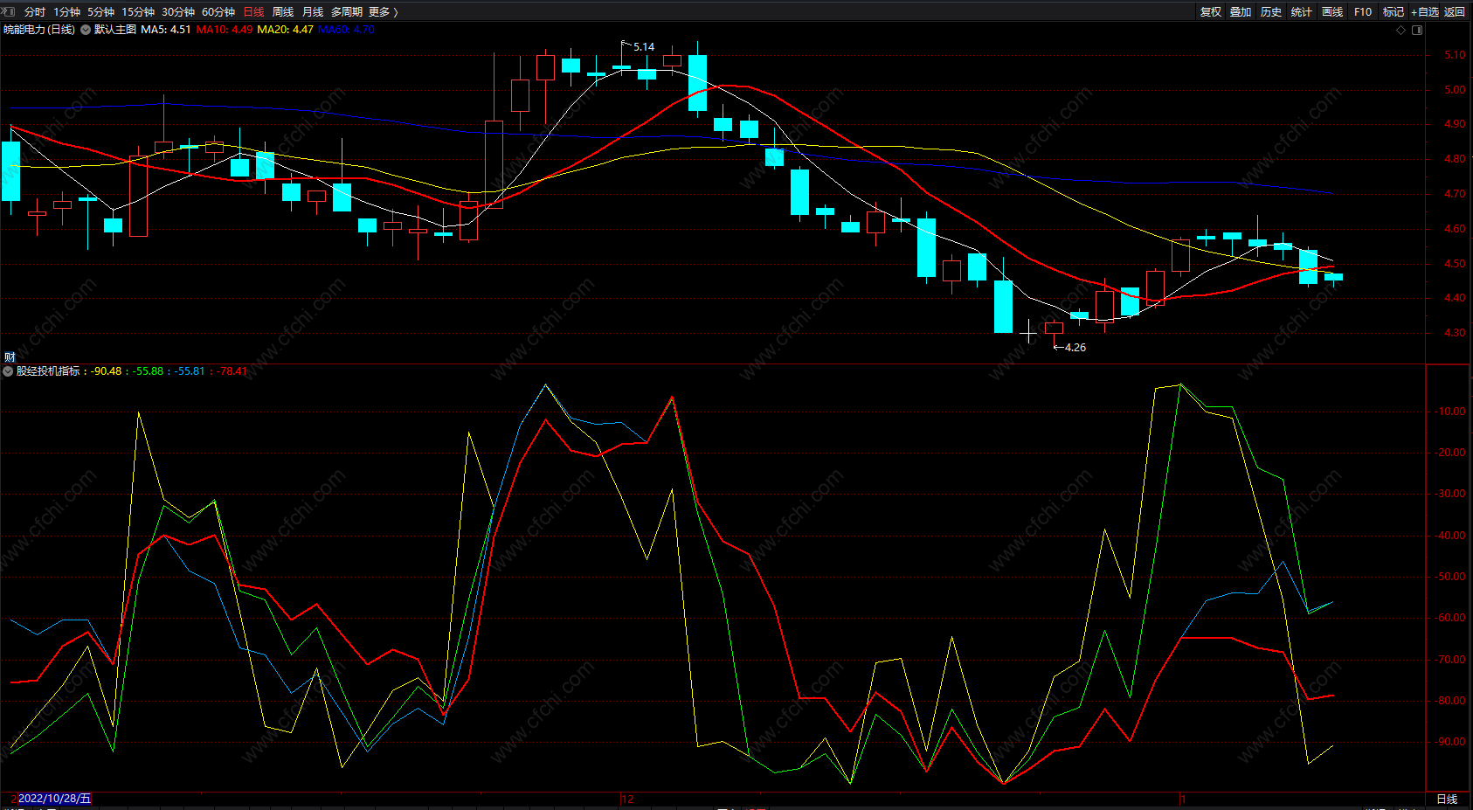Click the 复权 button
The image size is (1473, 810).
click(x=1211, y=12)
